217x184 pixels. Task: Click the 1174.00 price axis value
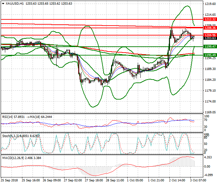(210, 102)
